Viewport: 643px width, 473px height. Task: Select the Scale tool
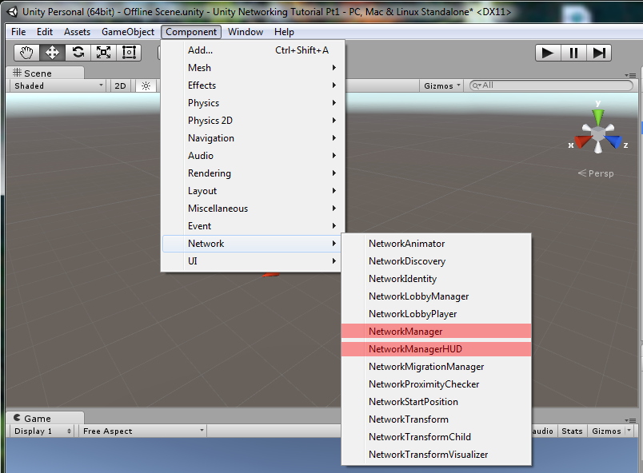(x=103, y=53)
